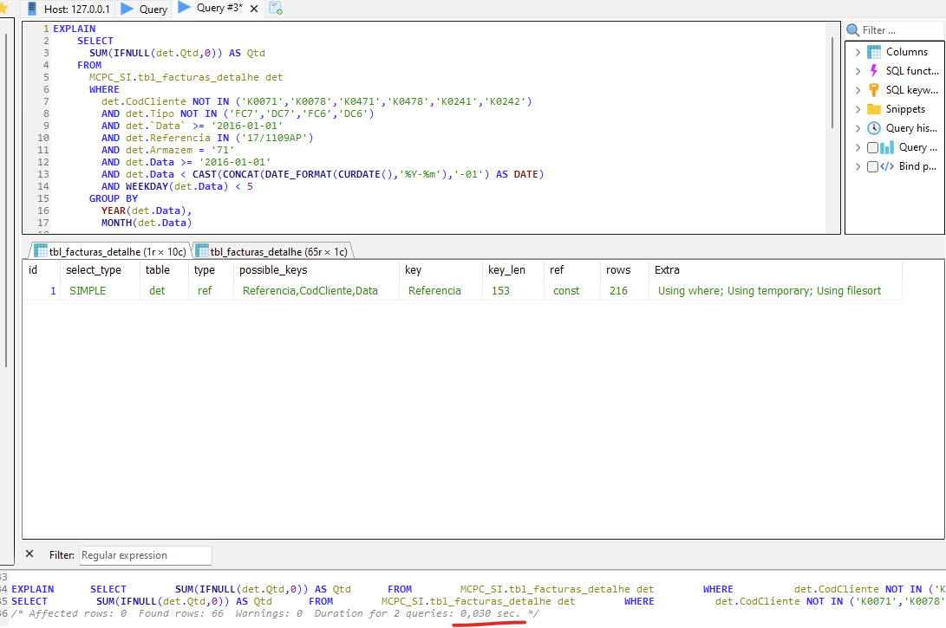Close the result filter panel
This screenshot has width=946, height=628.
[x=29, y=554]
